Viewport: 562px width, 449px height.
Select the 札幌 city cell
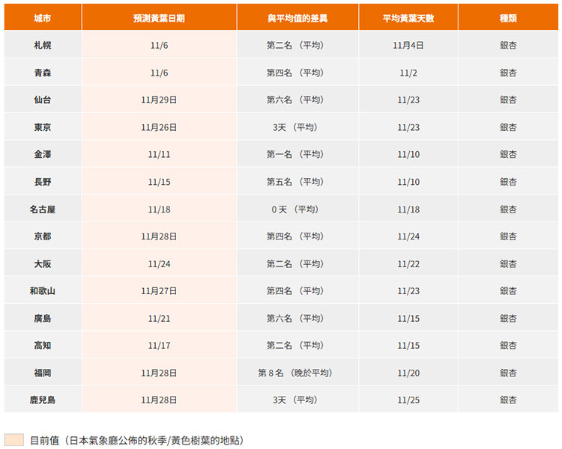[x=43, y=45]
